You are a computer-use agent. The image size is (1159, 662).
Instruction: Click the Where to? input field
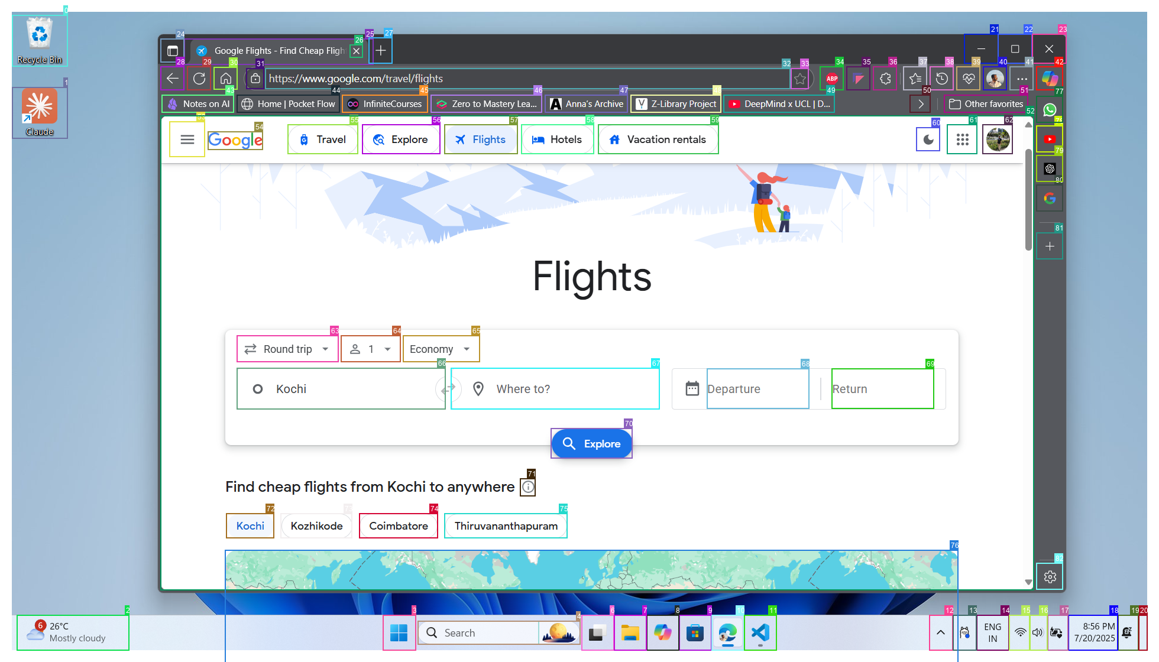coord(555,389)
